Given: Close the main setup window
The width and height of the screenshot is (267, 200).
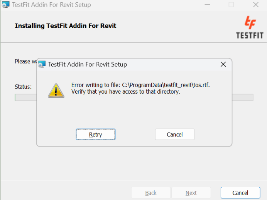Looking at the screenshot, I should pos(256,5).
